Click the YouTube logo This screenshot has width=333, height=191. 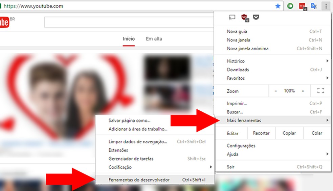click(x=4, y=22)
